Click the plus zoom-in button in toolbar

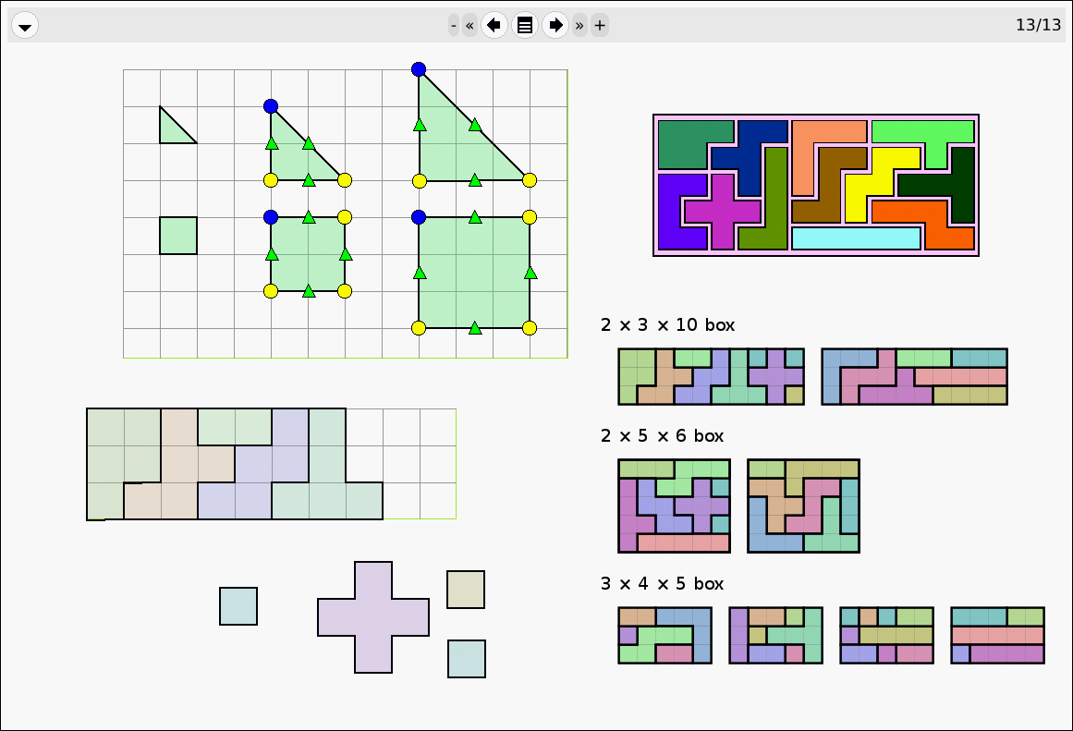pyautogui.click(x=600, y=26)
